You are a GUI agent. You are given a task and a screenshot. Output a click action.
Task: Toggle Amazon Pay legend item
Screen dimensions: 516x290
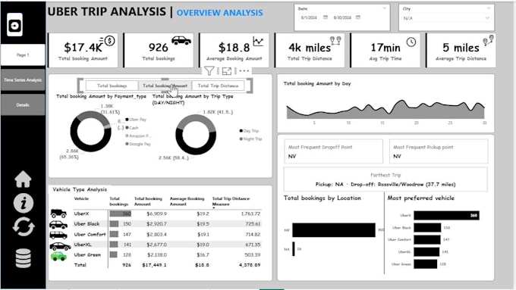pos(138,136)
